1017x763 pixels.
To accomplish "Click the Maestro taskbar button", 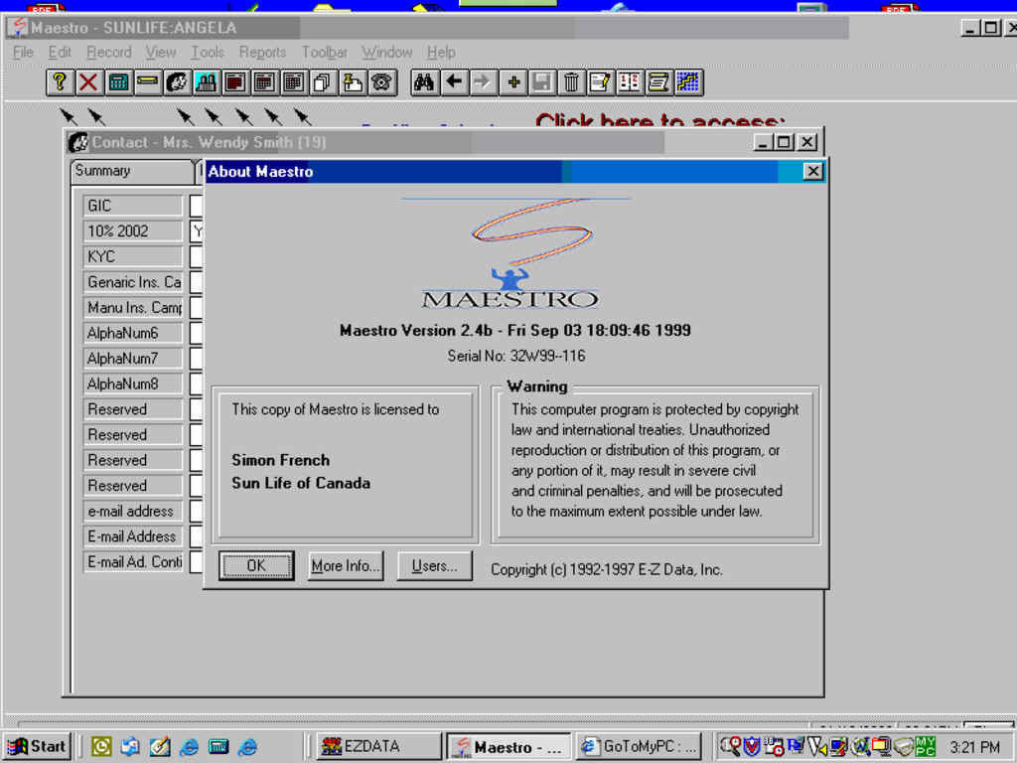I will 508,747.
